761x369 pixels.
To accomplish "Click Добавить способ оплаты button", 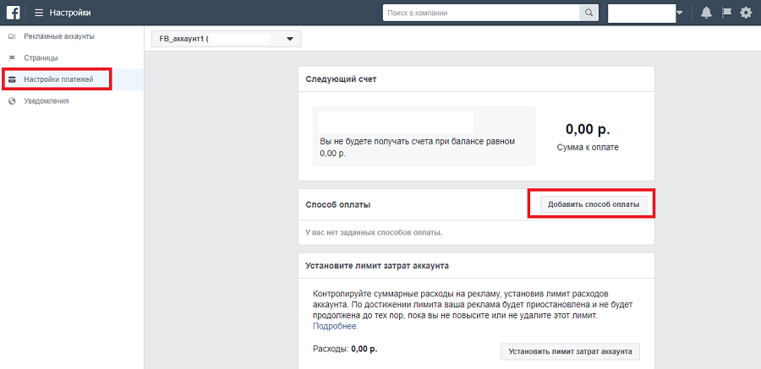I will [x=594, y=204].
